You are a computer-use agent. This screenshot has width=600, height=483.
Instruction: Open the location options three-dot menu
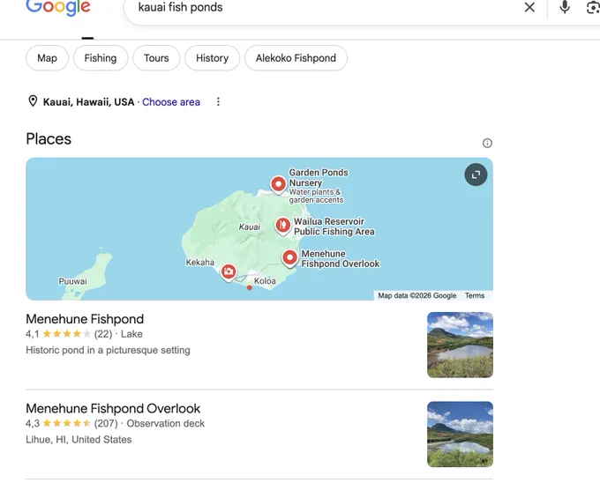(218, 101)
